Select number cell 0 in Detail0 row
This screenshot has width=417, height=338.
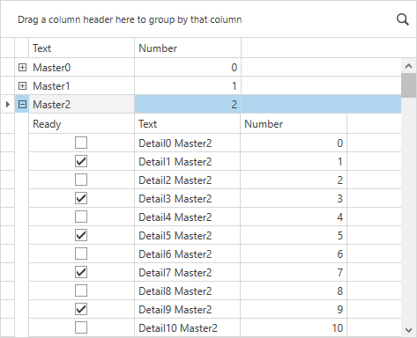point(294,143)
